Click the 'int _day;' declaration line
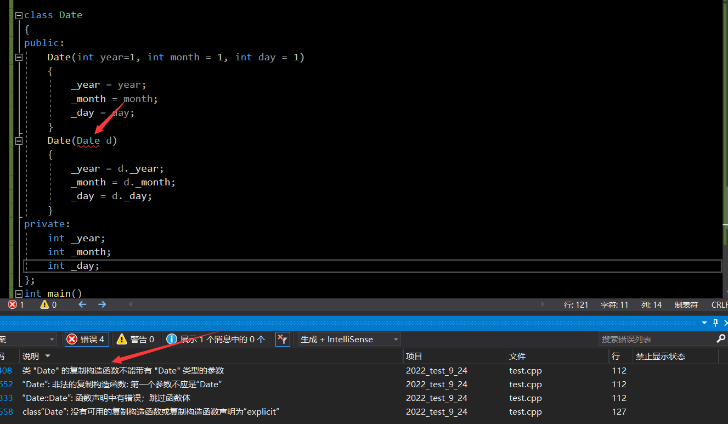728x424 pixels. click(x=74, y=266)
